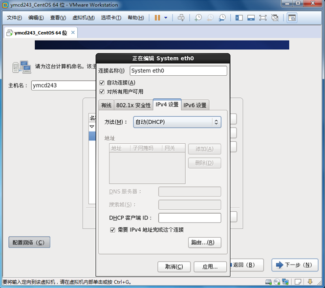The width and height of the screenshot is (325, 288).
Task: Open the 查看(V) menu
Action: tap(58, 18)
